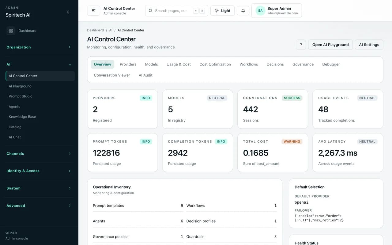
Task: Click the Guardrails inventory row
Action: 232,237
